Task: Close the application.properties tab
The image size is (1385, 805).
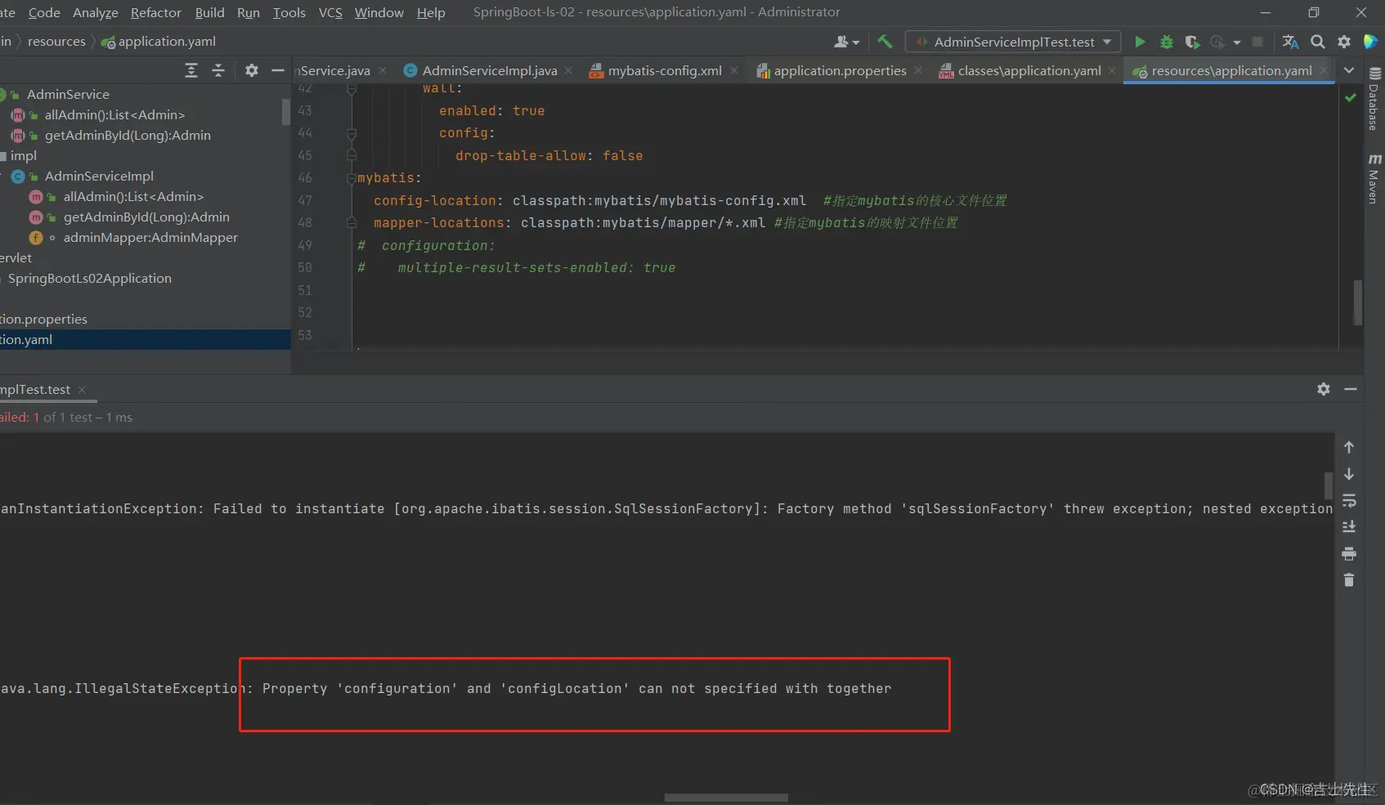Action: click(918, 71)
